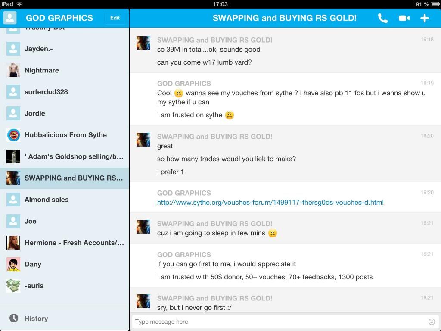The height and width of the screenshot is (331, 441).
Task: Open the emoticon picker in the message box
Action: [x=432, y=322]
